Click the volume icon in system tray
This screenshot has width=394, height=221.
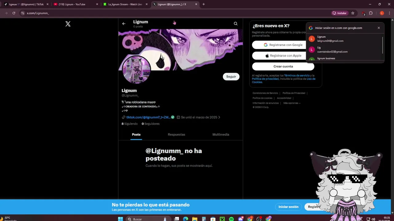(x=373, y=219)
